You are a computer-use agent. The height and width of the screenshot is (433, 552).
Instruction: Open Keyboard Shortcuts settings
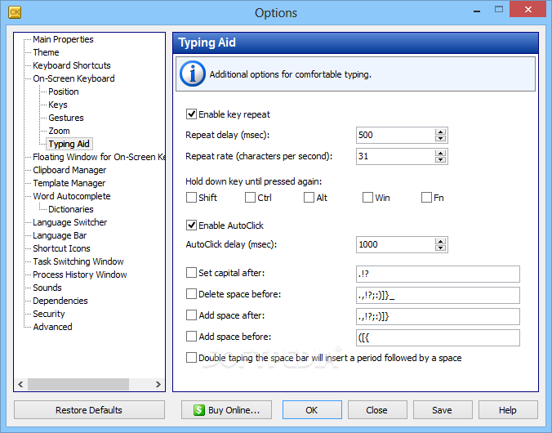tap(72, 65)
